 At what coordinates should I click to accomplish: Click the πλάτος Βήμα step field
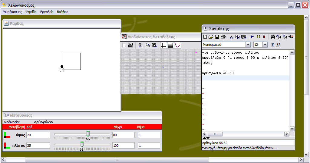(149, 146)
